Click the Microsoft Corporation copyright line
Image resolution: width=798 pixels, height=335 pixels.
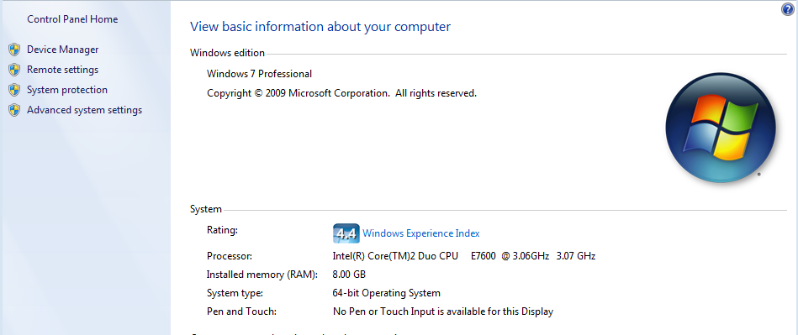pos(341,93)
